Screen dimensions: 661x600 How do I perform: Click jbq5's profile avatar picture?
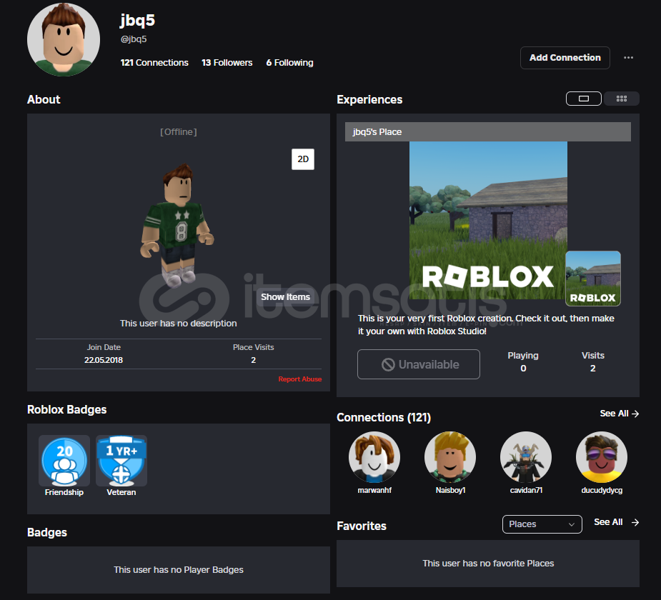(x=64, y=39)
